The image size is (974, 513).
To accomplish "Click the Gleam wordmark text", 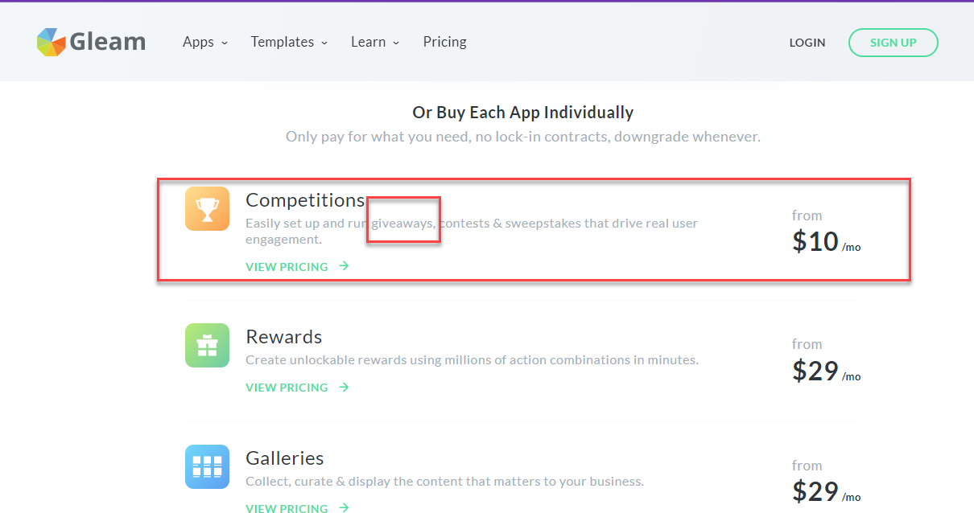I will [x=108, y=42].
